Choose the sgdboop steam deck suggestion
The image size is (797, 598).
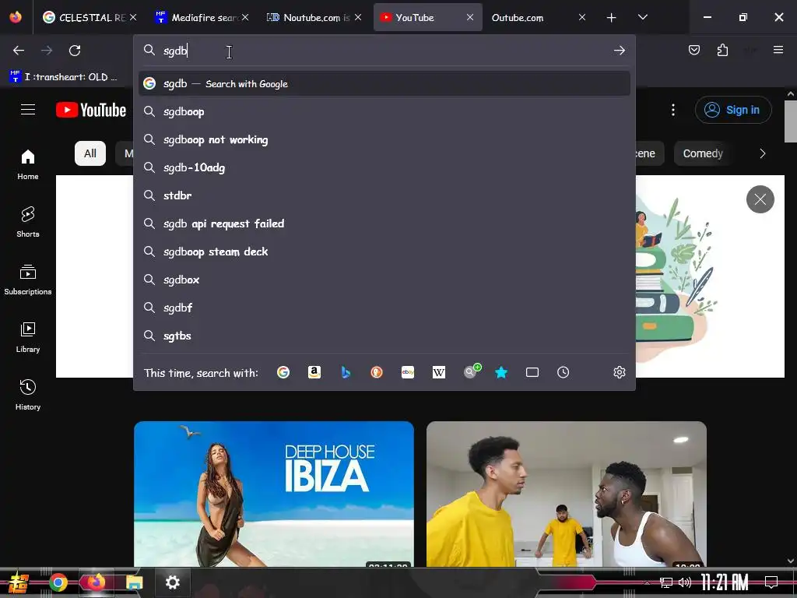pyautogui.click(x=384, y=252)
